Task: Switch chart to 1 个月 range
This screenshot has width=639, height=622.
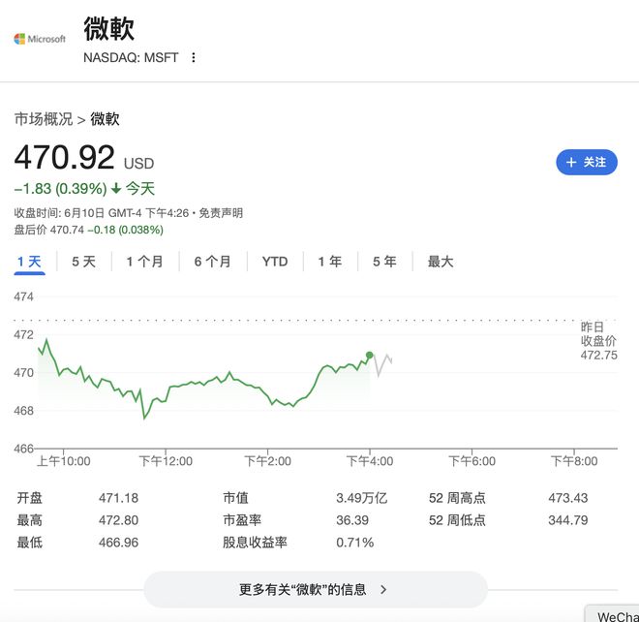Action: tap(144, 262)
